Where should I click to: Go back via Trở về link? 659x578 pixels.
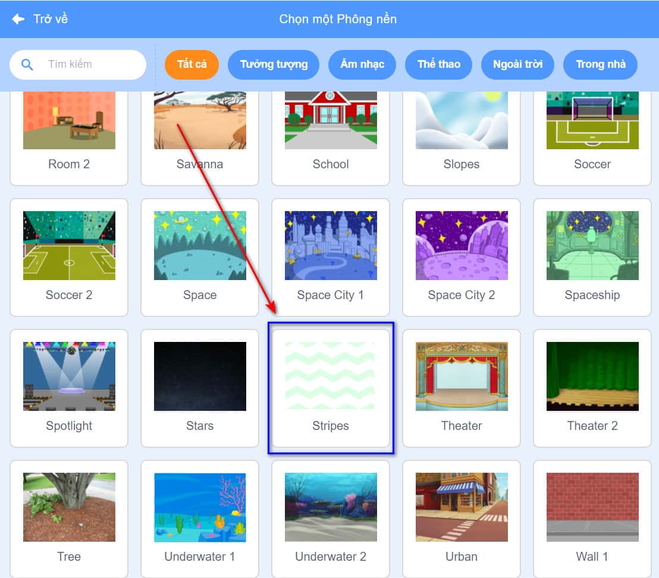pyautogui.click(x=51, y=19)
